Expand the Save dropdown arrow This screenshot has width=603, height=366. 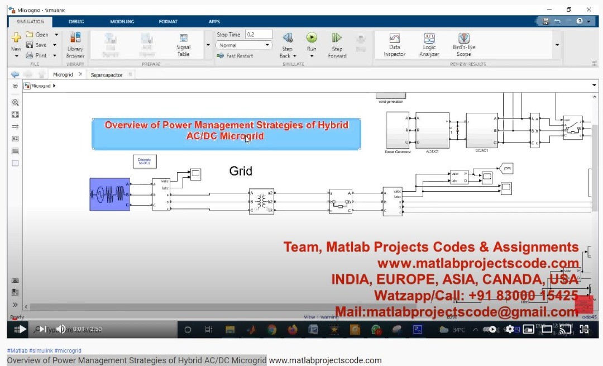pos(55,45)
